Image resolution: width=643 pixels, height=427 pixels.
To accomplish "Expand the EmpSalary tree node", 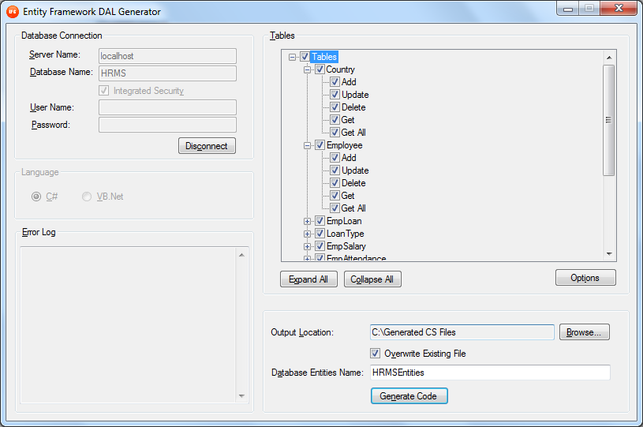I will coord(307,246).
